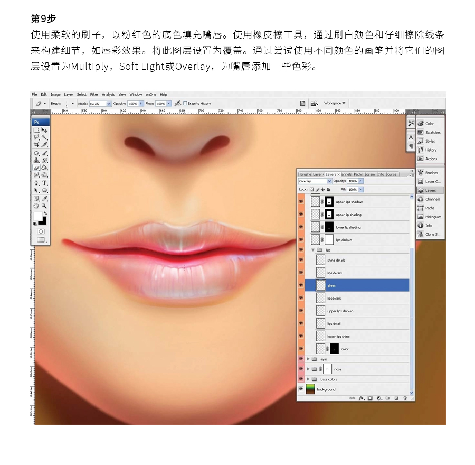
Task: Open the Flow slider arrow
Action: coord(169,104)
